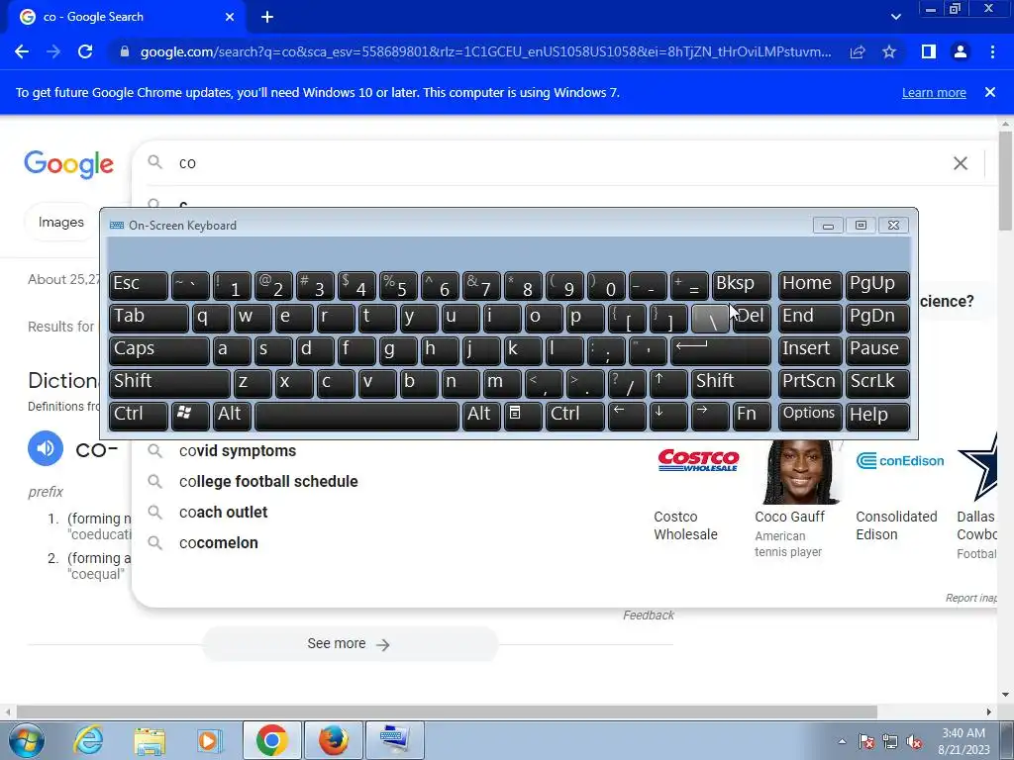Image resolution: width=1014 pixels, height=760 pixels.
Task: Open the Windows Start orb
Action: coord(27,740)
